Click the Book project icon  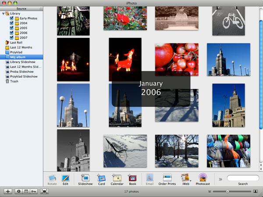point(132,178)
